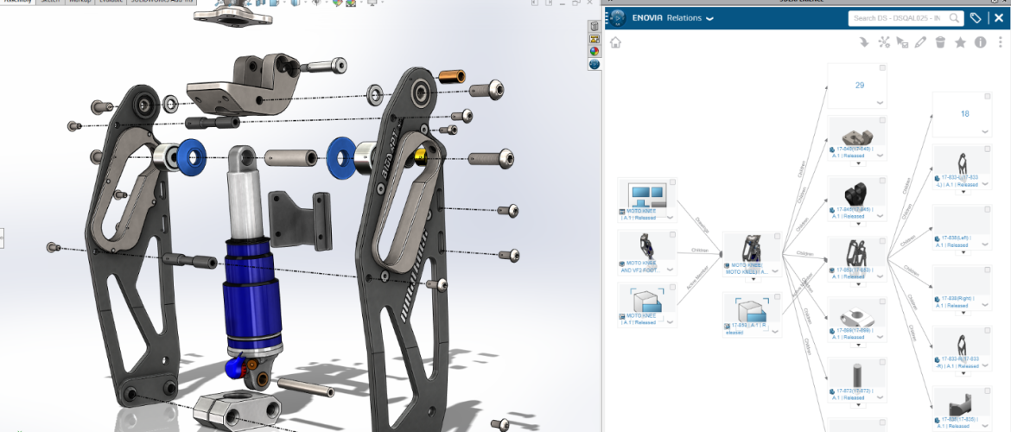Click the star favorites icon
The image size is (1011, 432).
tap(960, 42)
